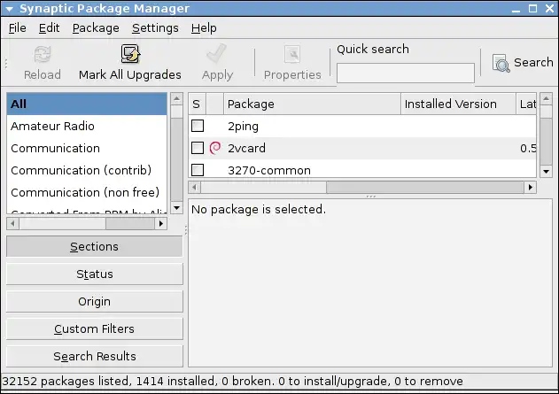Open package Properties from toolbar

[x=292, y=64]
